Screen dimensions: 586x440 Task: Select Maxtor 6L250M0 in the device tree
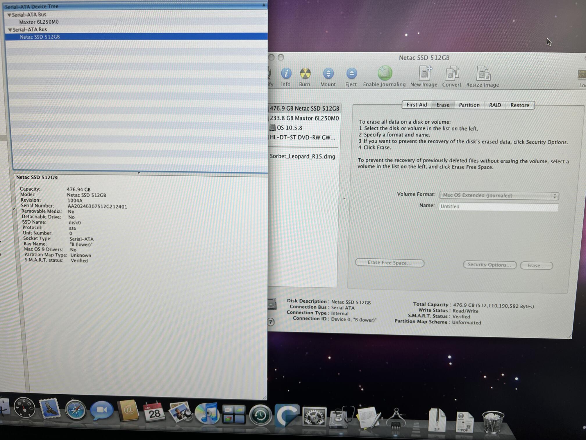(39, 22)
